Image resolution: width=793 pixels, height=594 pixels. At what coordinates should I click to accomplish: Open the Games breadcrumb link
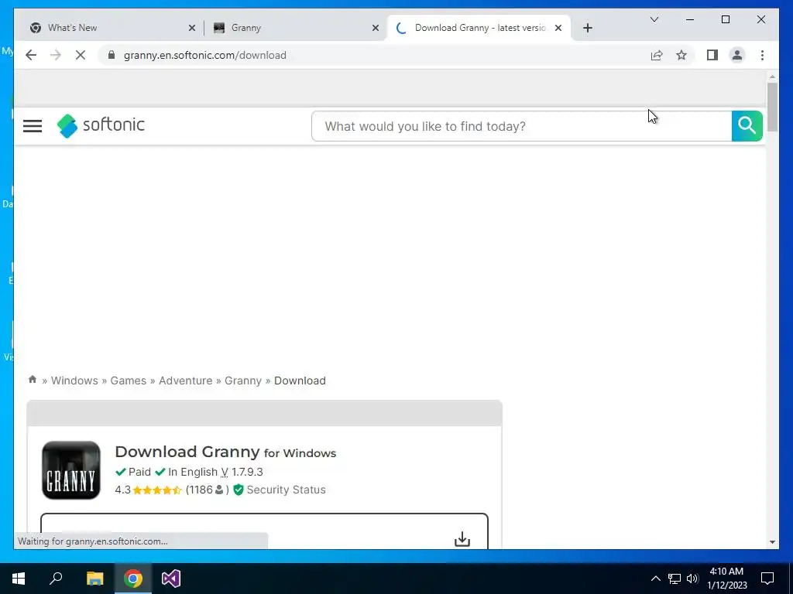pyautogui.click(x=129, y=381)
